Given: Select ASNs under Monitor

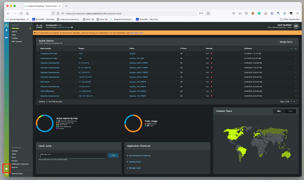Looking at the screenshot, I should pyautogui.click(x=14, y=35).
